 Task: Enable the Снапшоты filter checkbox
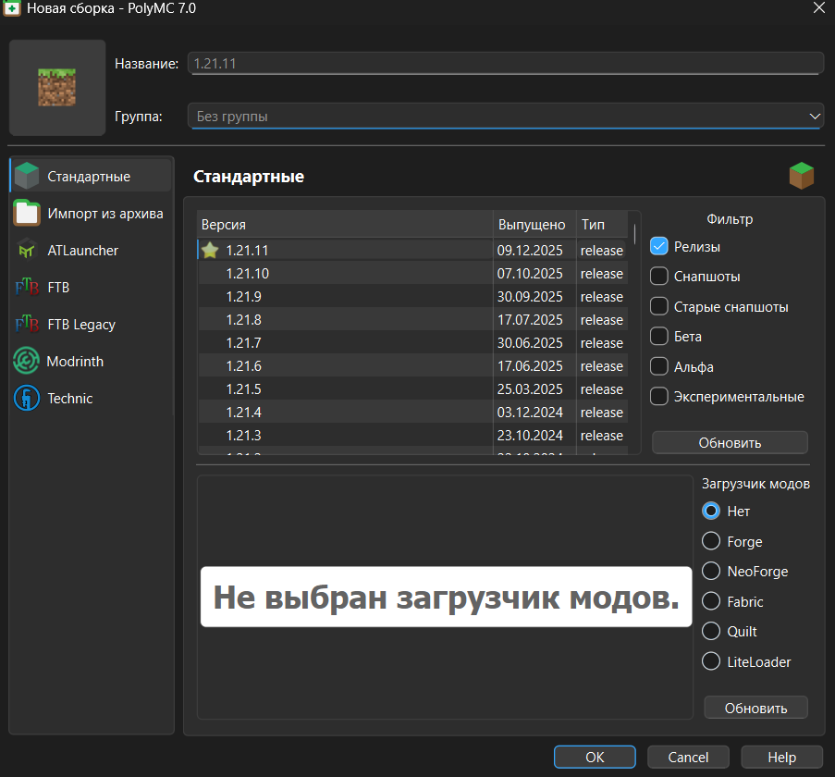pos(659,276)
